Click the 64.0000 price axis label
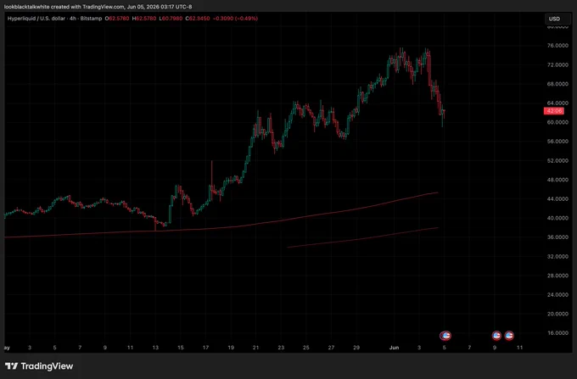 pyautogui.click(x=557, y=103)
